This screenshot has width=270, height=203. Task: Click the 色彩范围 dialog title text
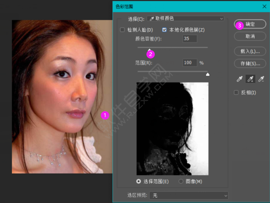coord(124,7)
